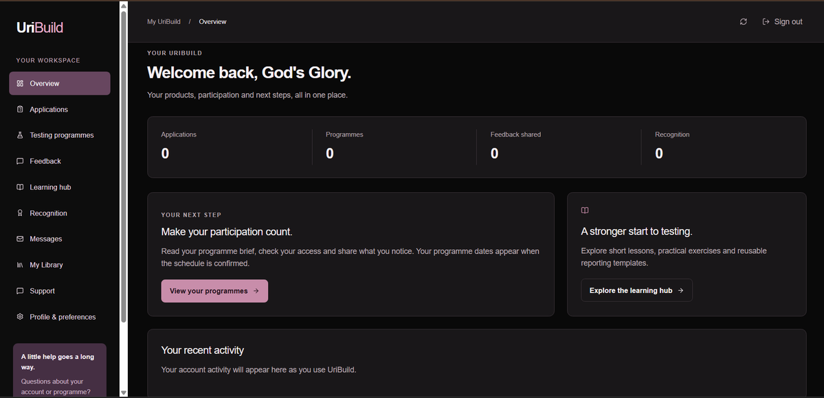Screen dimensions: 824x398
Task: Open Feedback from the sidebar
Action: click(x=59, y=161)
